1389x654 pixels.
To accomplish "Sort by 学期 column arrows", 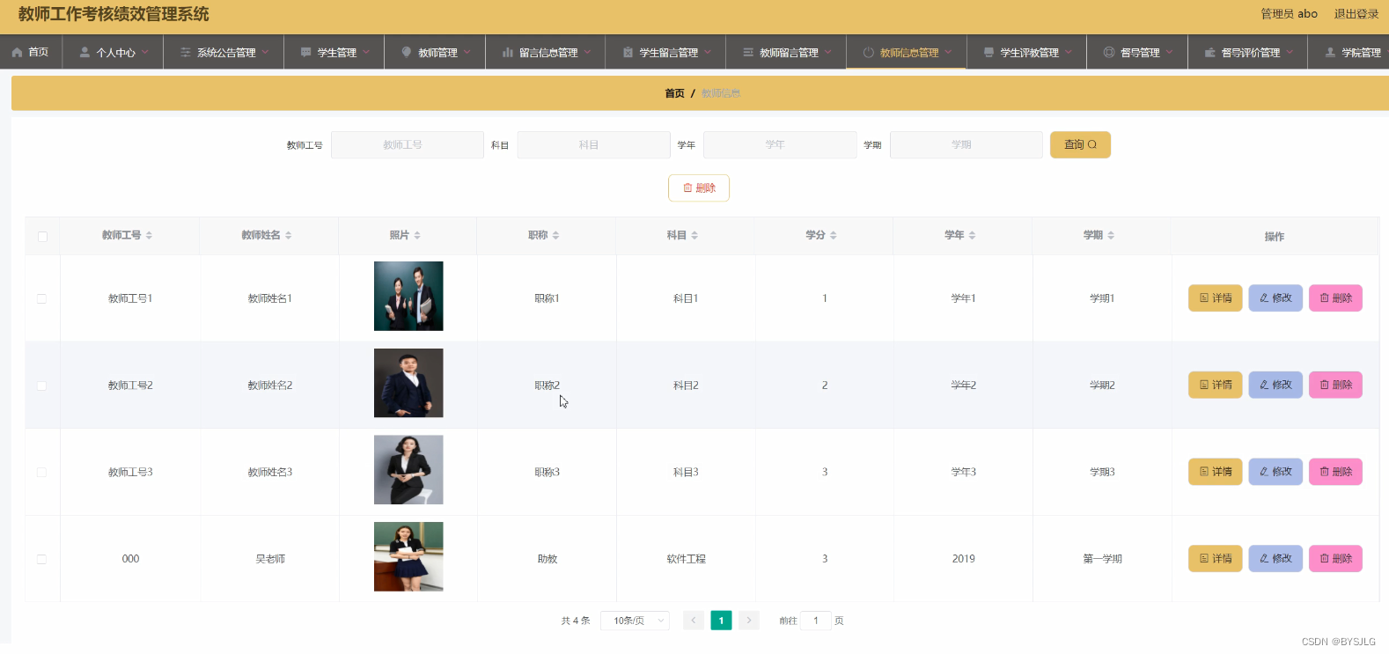I will coord(1111,235).
